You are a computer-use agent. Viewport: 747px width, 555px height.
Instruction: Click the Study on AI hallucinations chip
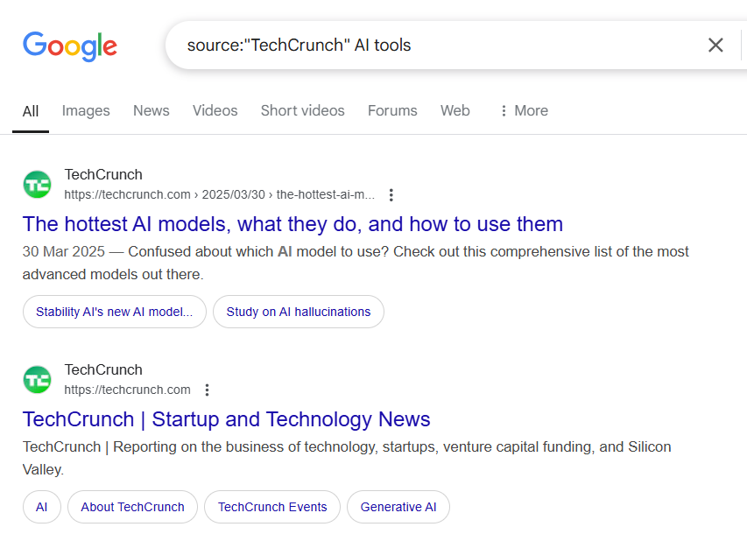coord(298,312)
